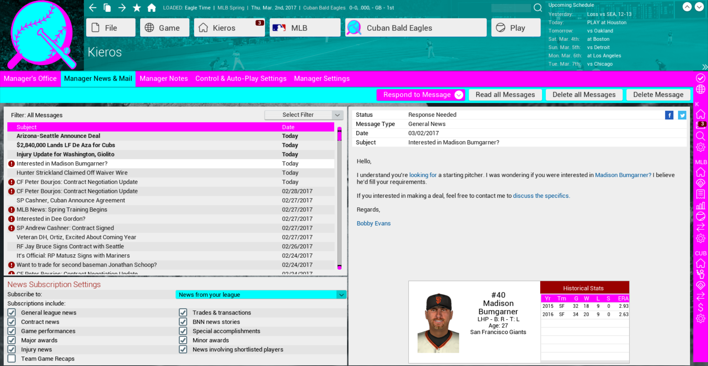The image size is (708, 366).
Task: Click the white home icon in top bar
Action: click(152, 8)
